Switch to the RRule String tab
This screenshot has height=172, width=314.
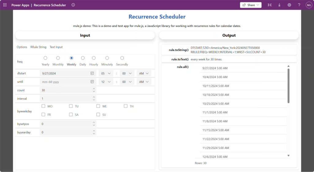pyautogui.click(x=38, y=47)
